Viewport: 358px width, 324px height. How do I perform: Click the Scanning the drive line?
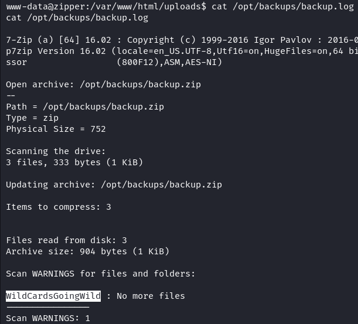56,151
